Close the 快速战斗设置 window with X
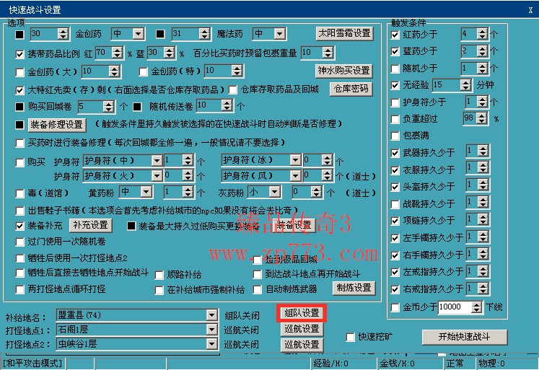This screenshot has height=370, width=539. click(530, 9)
